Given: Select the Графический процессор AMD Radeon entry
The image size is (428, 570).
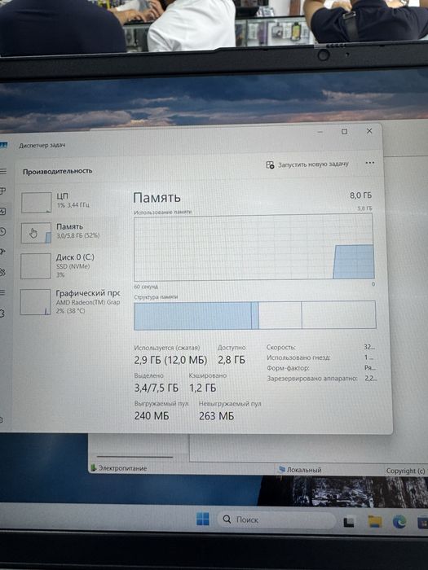Looking at the screenshot, I should (69, 302).
